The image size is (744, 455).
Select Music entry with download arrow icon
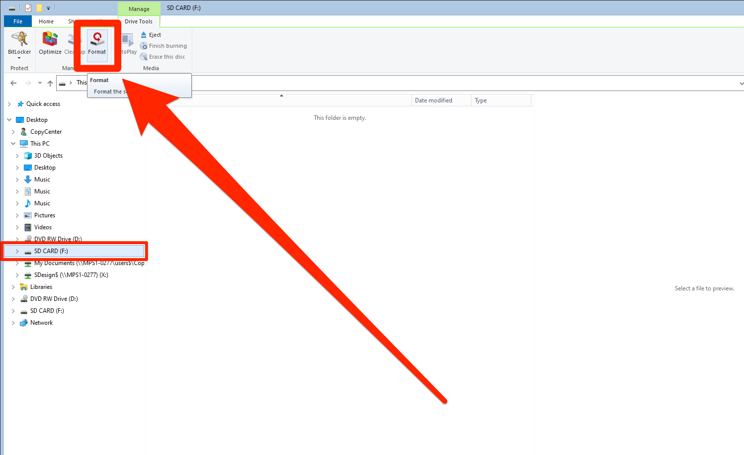28,180
